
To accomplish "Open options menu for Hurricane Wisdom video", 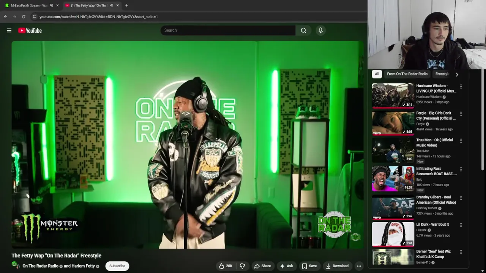I will 461,86.
